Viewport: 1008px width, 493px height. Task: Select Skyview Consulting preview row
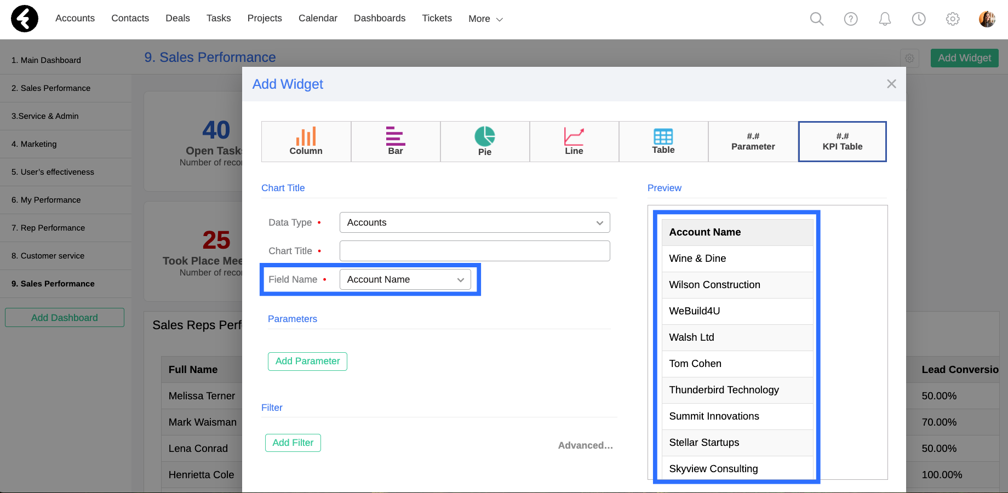pos(737,468)
